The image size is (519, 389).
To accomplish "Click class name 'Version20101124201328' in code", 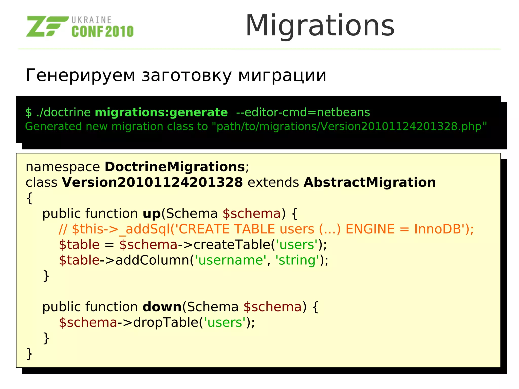I will [152, 182].
